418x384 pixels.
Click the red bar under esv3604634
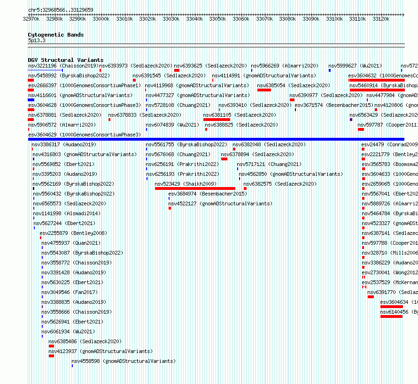coord(392,307)
